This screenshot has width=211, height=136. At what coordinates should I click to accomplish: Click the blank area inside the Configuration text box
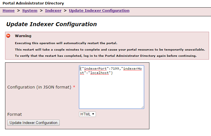(x=111, y=91)
